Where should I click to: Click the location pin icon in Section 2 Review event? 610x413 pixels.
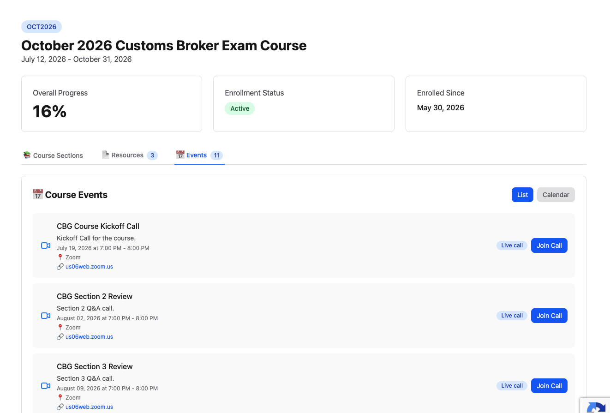[x=60, y=328]
